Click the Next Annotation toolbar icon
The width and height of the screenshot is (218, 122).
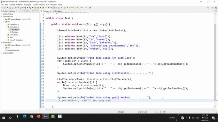(x=65, y=8)
